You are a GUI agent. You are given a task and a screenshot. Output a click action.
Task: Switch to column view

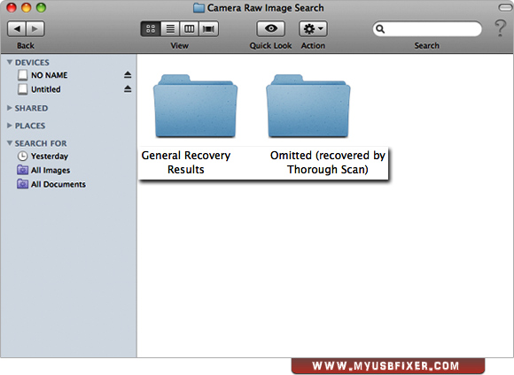[x=189, y=29]
